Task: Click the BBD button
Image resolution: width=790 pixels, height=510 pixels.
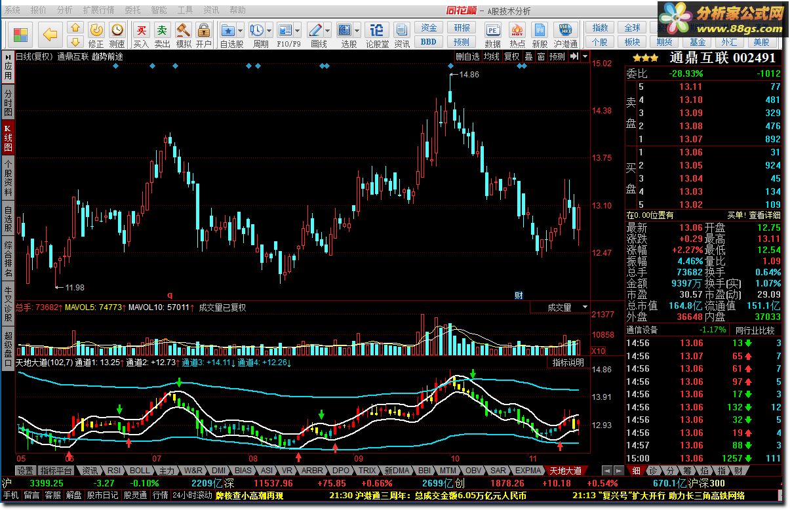Action: 429,41
